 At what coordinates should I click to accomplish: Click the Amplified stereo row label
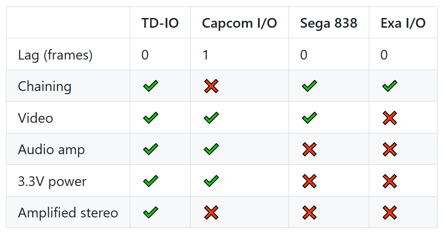[68, 212]
